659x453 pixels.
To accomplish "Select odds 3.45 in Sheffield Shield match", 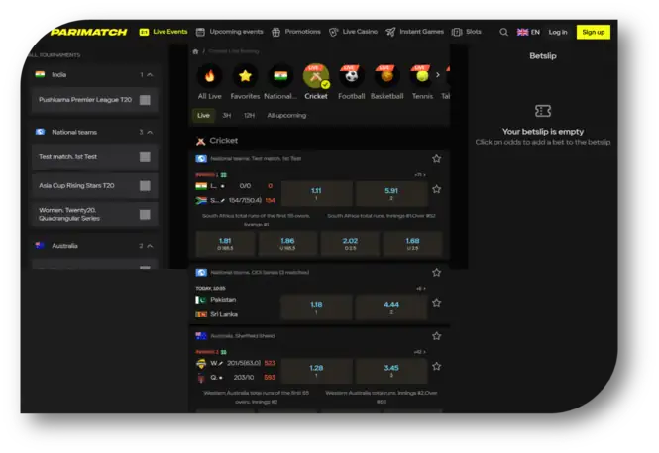I will tap(391, 371).
